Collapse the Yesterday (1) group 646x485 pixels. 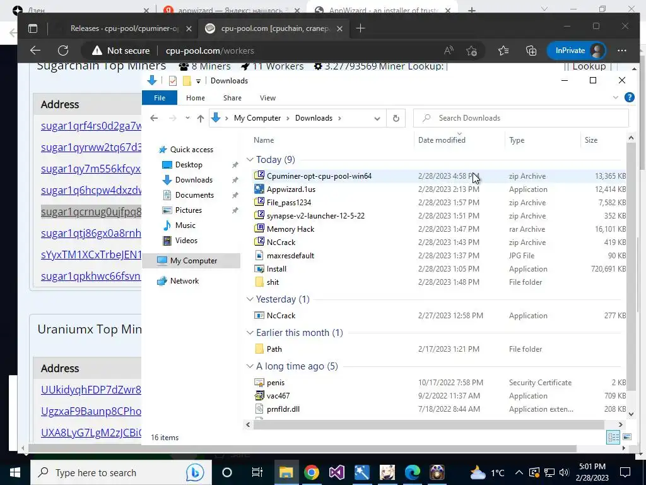click(x=250, y=299)
